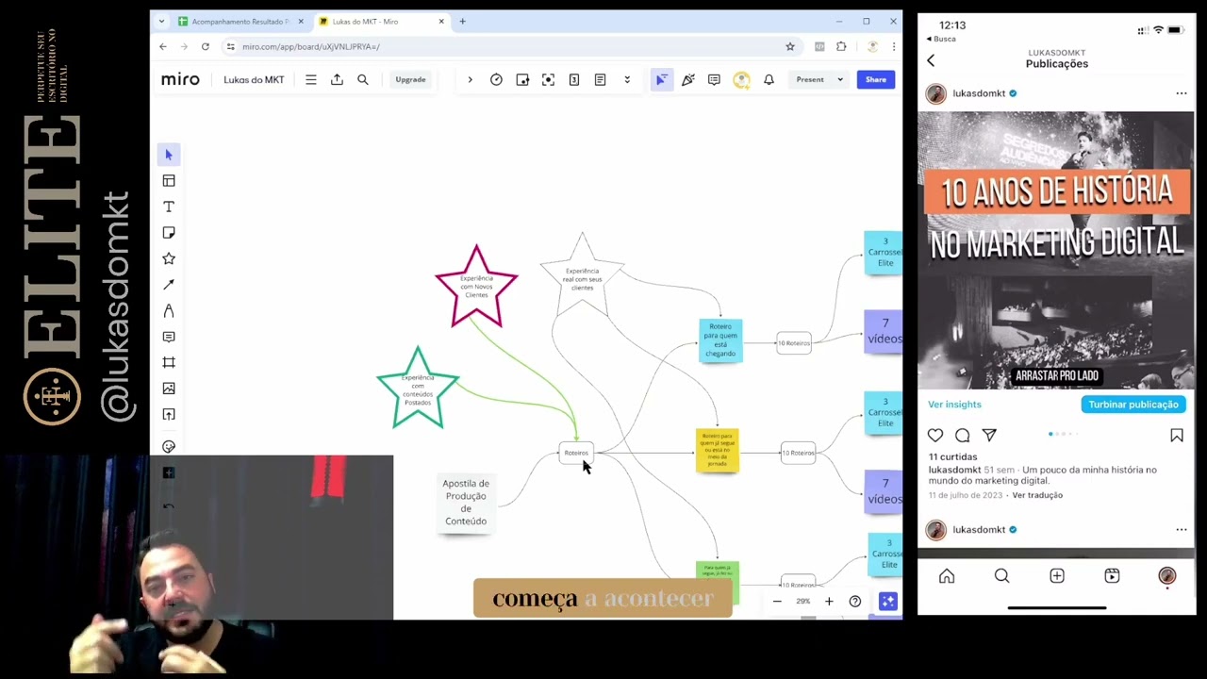Expand more apps double chevron

pyautogui.click(x=627, y=80)
